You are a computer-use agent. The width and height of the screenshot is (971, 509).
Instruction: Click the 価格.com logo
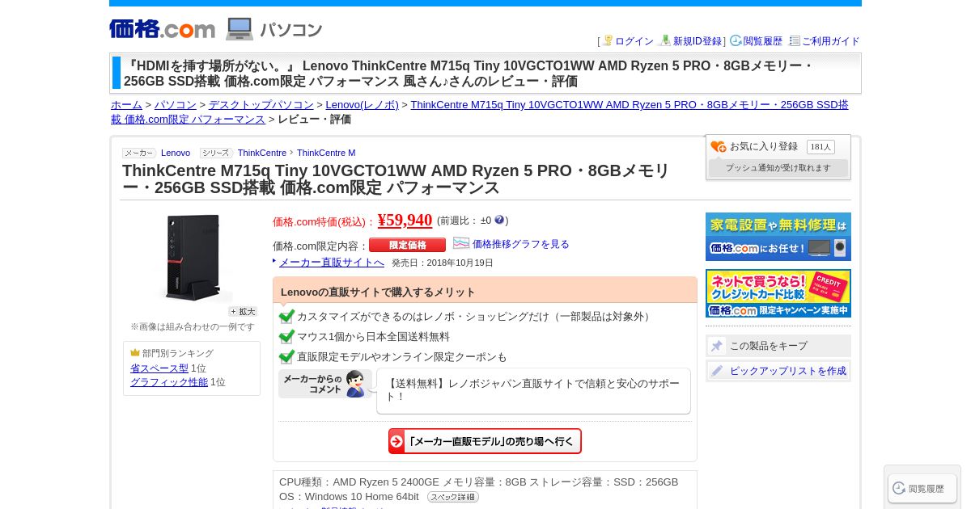(x=162, y=29)
